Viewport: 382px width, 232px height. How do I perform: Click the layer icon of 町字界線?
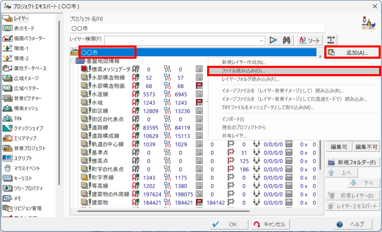tap(86, 178)
